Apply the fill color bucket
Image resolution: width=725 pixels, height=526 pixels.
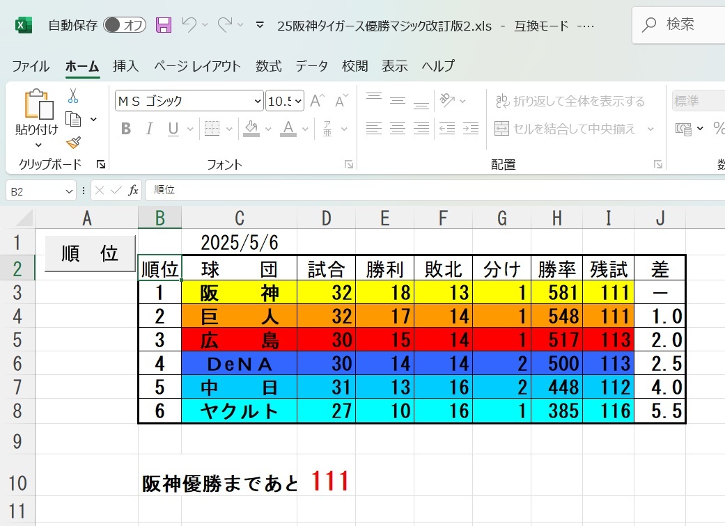point(251,129)
